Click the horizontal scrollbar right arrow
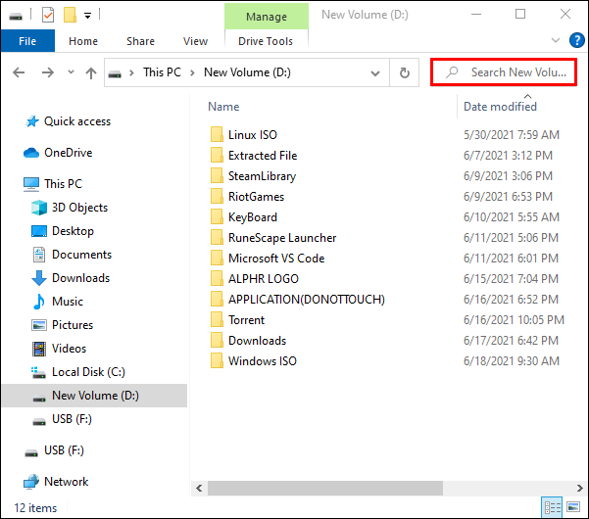This screenshot has width=589, height=519. point(579,489)
